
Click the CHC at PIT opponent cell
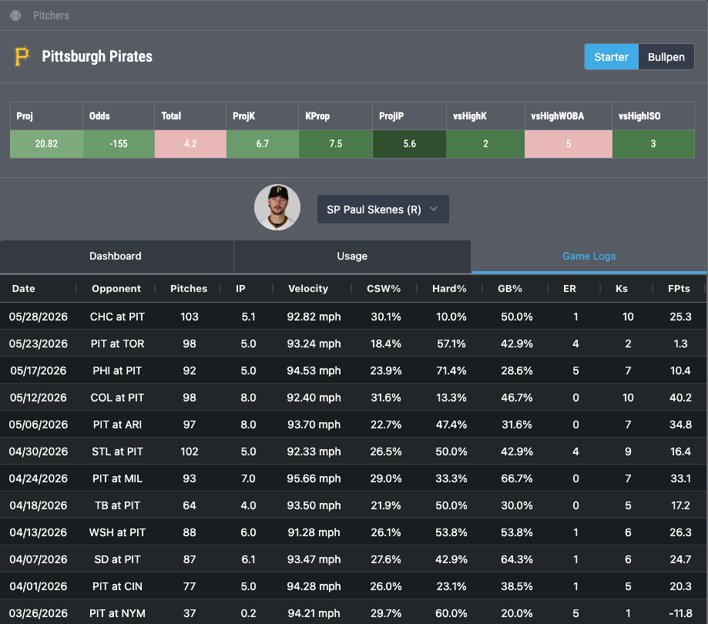117,317
